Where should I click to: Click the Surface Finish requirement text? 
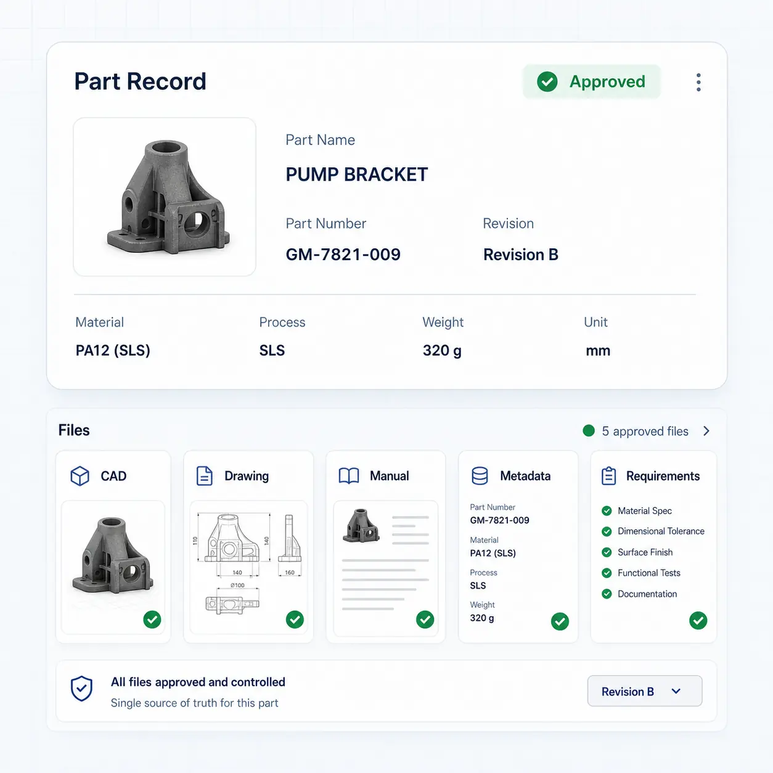(x=645, y=552)
